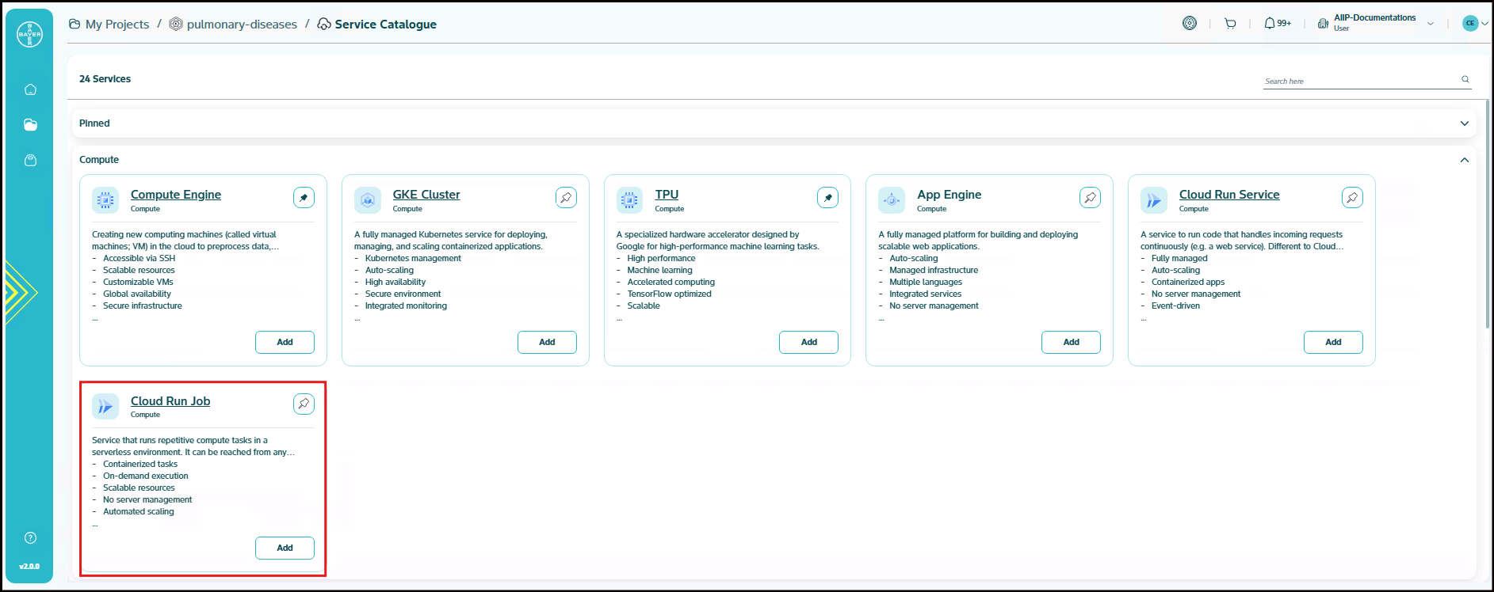The image size is (1494, 592).
Task: Open the TPU service link
Action: pyautogui.click(x=667, y=195)
